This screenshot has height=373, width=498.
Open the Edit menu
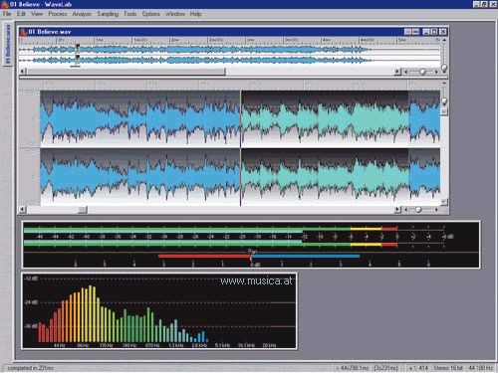(x=21, y=14)
